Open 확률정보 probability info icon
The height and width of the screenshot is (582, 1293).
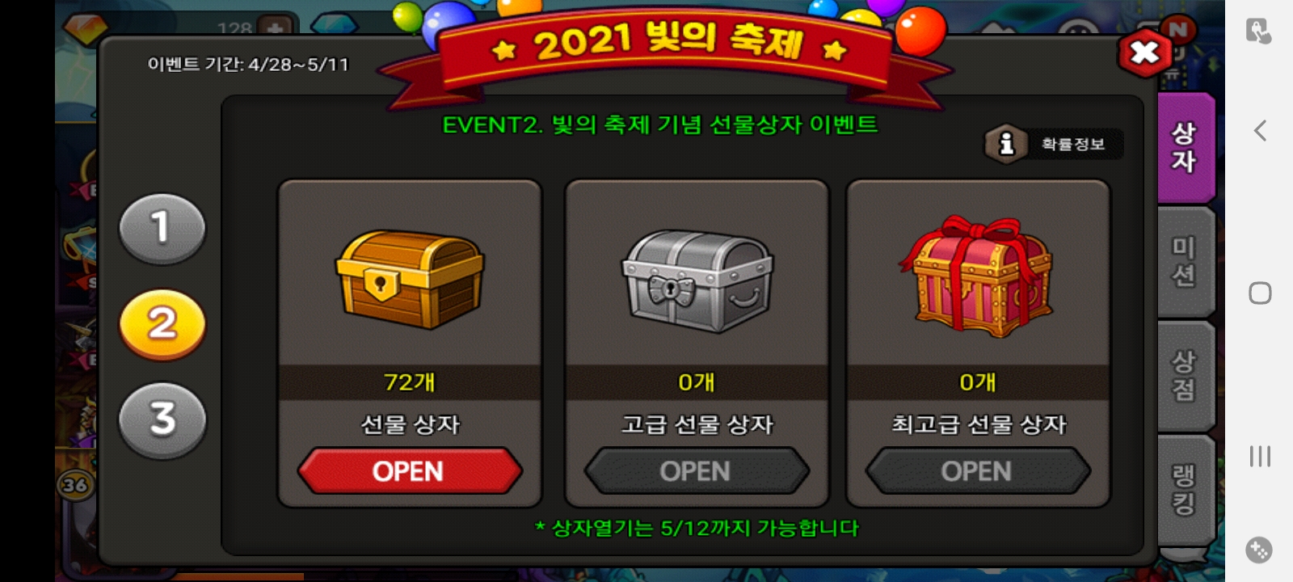1005,144
